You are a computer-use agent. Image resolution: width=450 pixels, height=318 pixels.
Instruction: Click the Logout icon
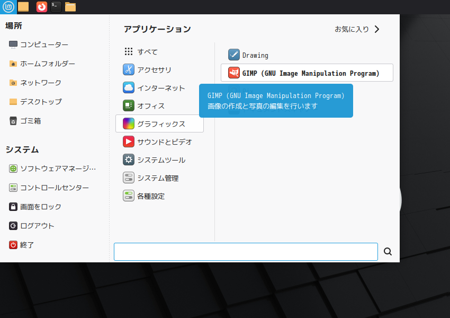point(13,226)
